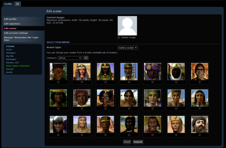226x148 pixels.
Task: Visit friend Alyfox's profile
Action: coord(9,49)
